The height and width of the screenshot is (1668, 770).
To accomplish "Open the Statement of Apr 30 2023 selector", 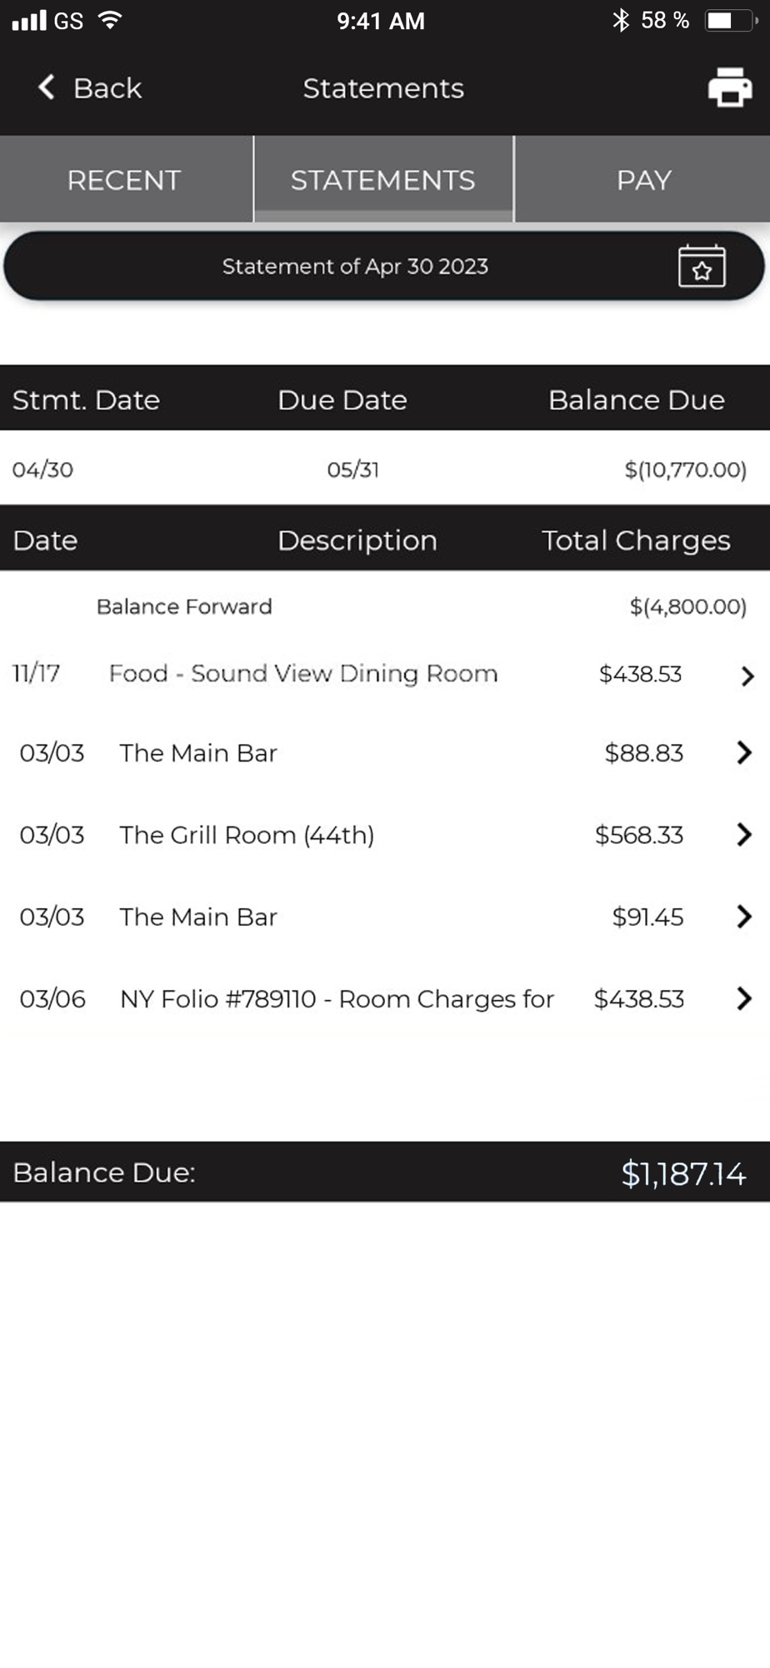I will point(355,267).
